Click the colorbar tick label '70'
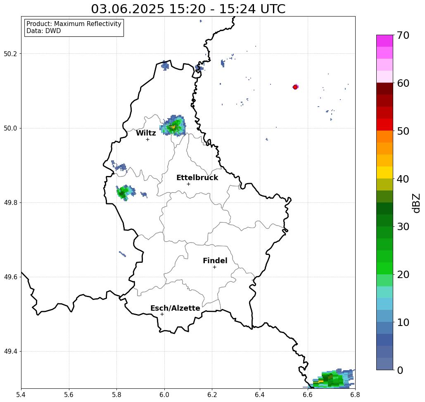This screenshot has height=402, width=425. click(x=403, y=35)
